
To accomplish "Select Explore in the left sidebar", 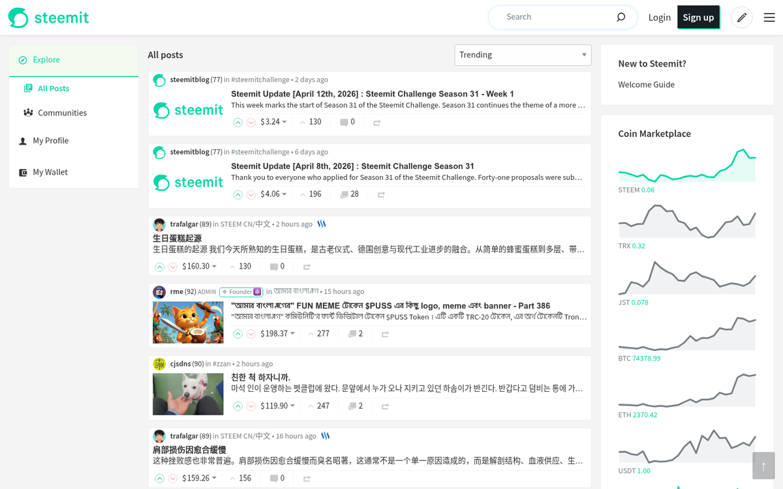I will [46, 59].
